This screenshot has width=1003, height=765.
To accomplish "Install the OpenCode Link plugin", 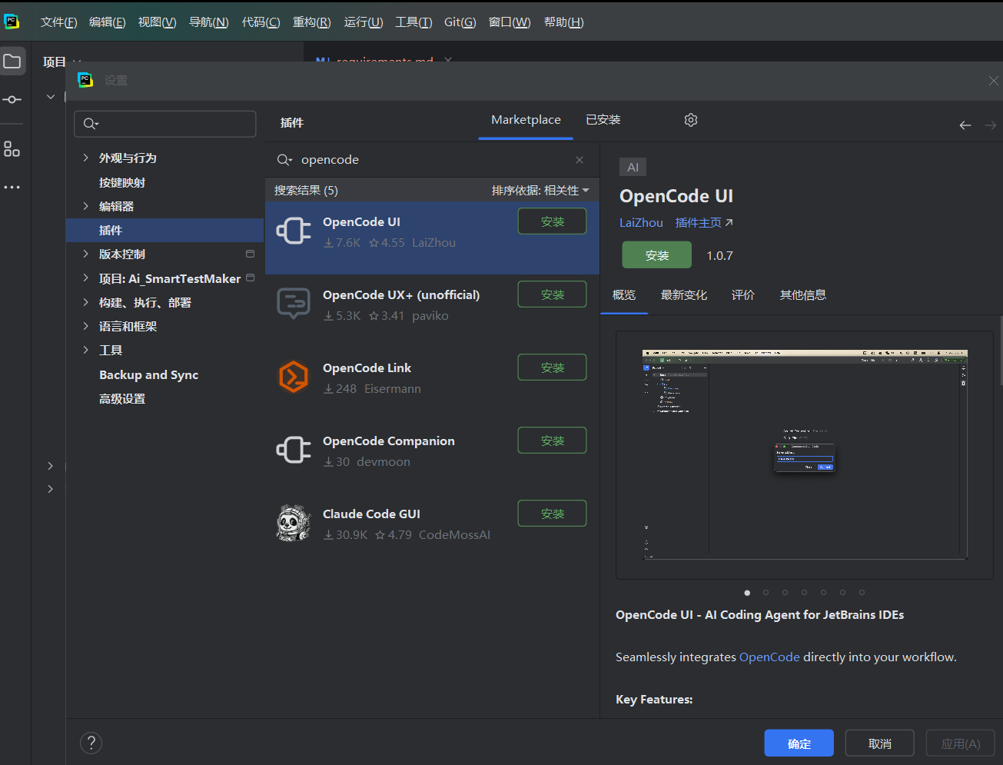I will [x=553, y=368].
